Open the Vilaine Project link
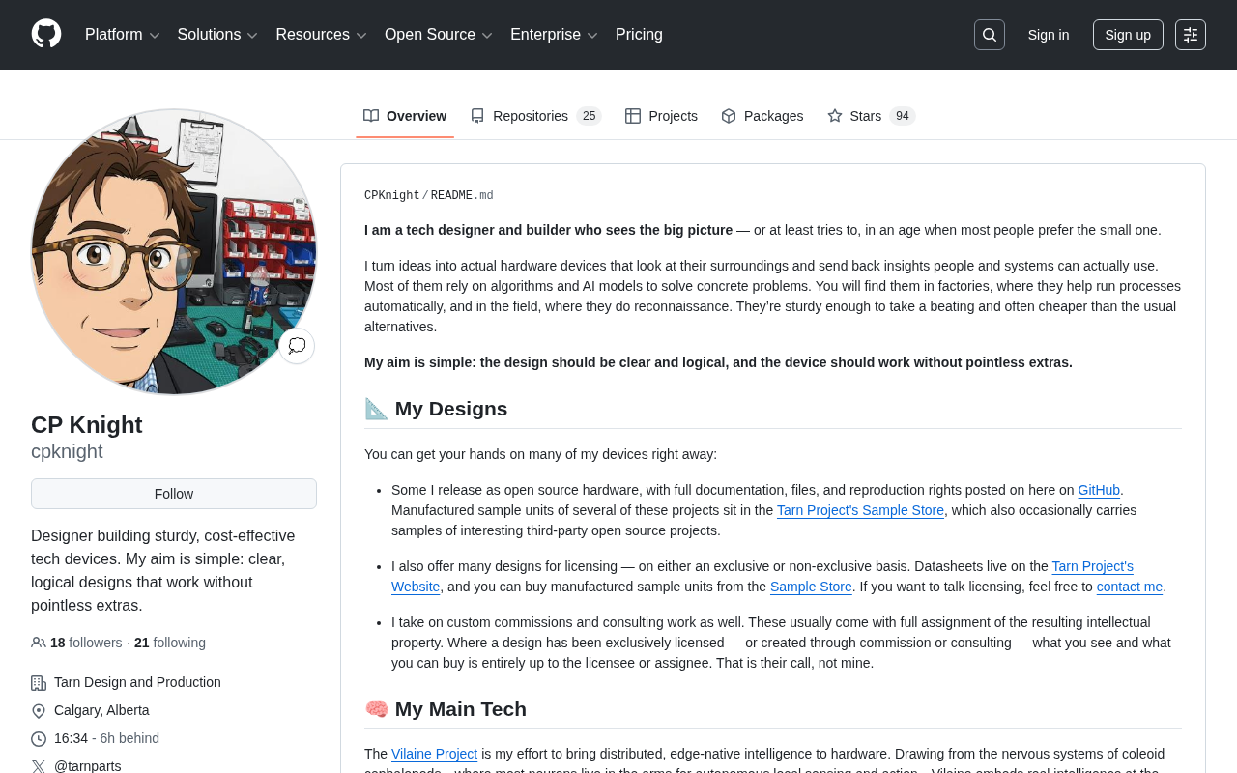 [x=434, y=754]
